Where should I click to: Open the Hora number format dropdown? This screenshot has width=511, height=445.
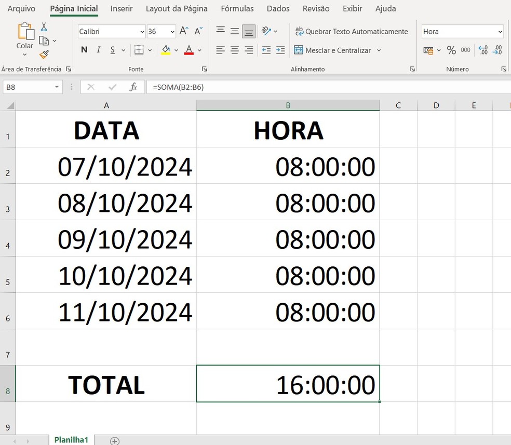[x=500, y=31]
